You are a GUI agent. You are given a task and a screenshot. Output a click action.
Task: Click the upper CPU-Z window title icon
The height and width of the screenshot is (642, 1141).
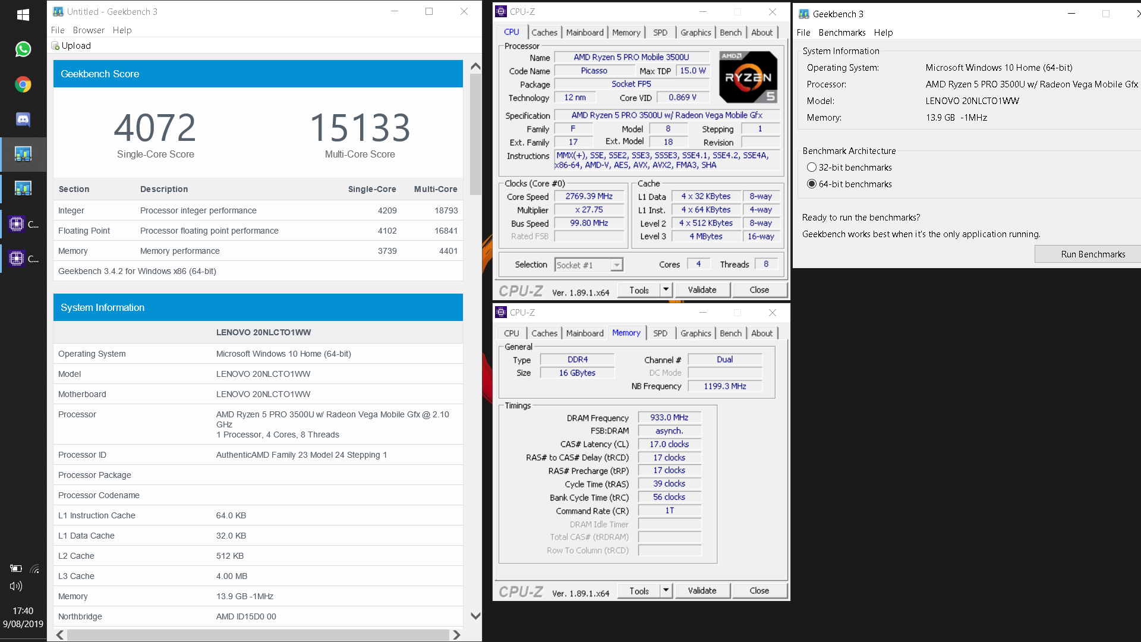click(501, 11)
